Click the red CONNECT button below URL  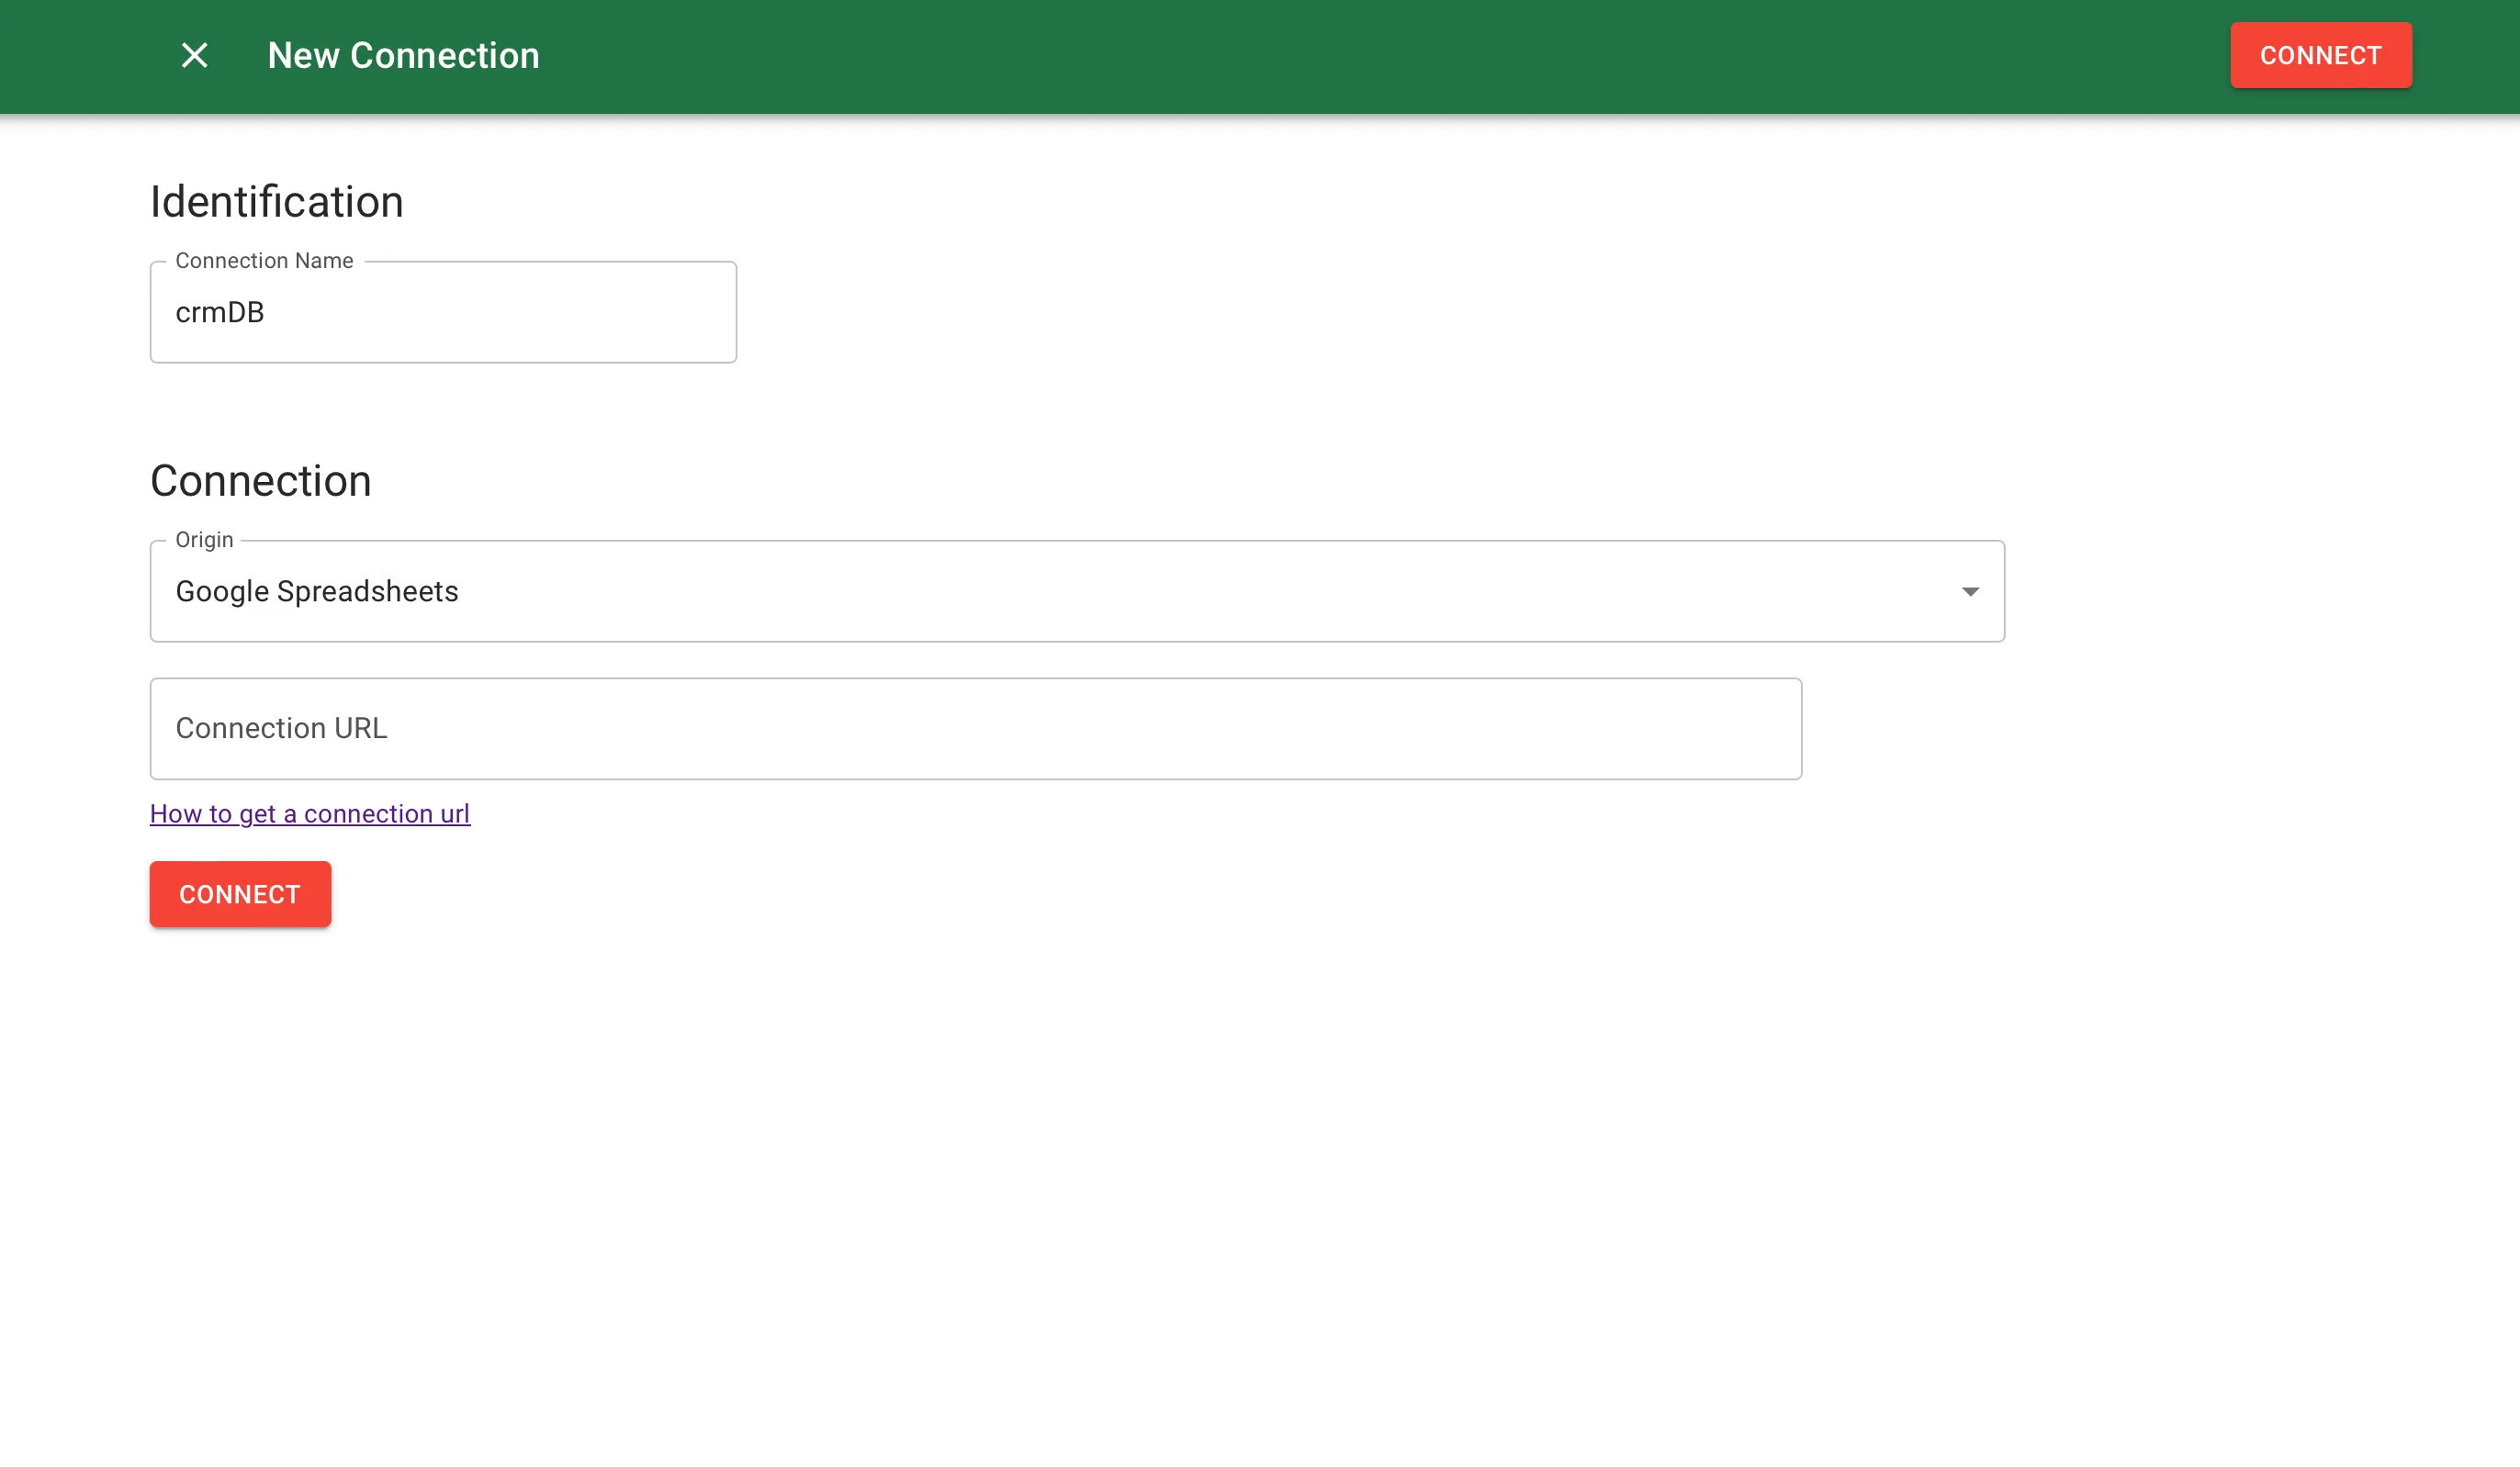240,894
